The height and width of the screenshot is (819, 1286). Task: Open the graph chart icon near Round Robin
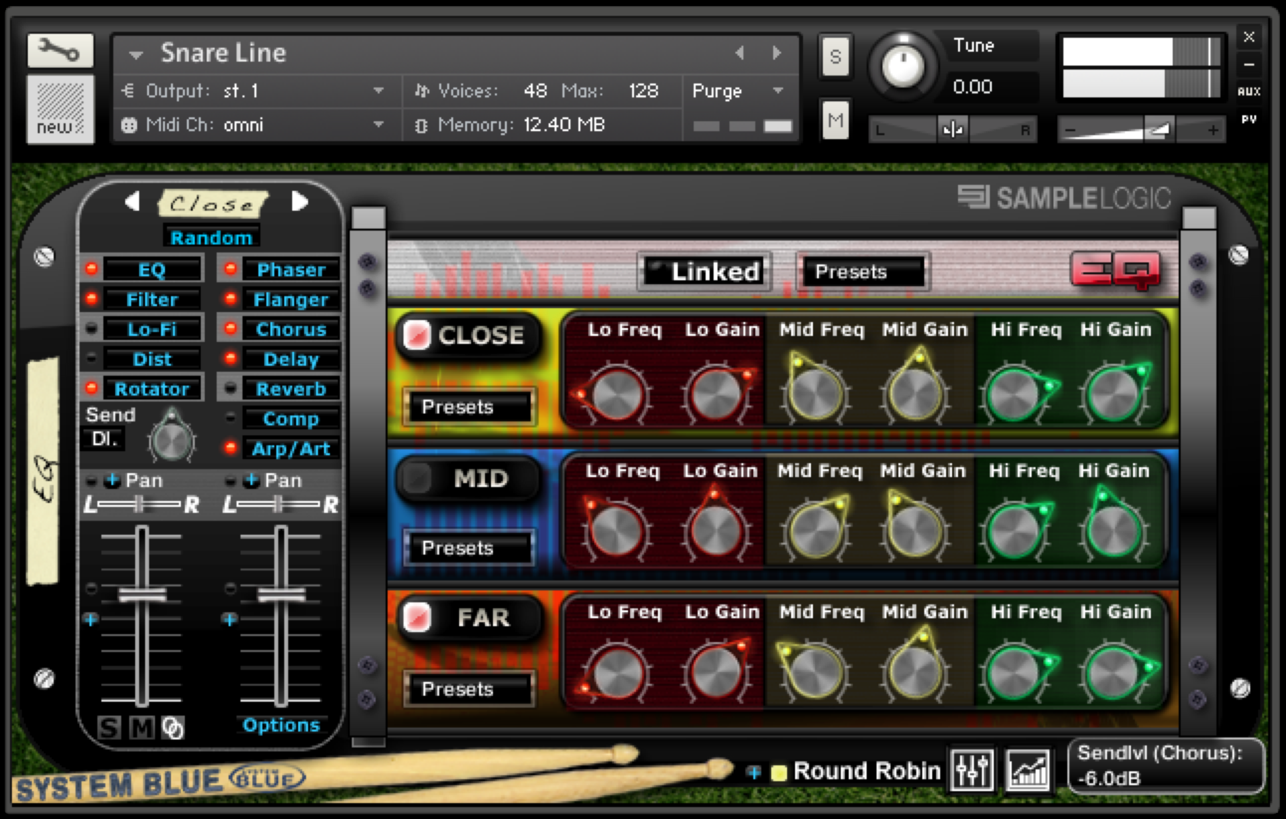pyautogui.click(x=1028, y=770)
